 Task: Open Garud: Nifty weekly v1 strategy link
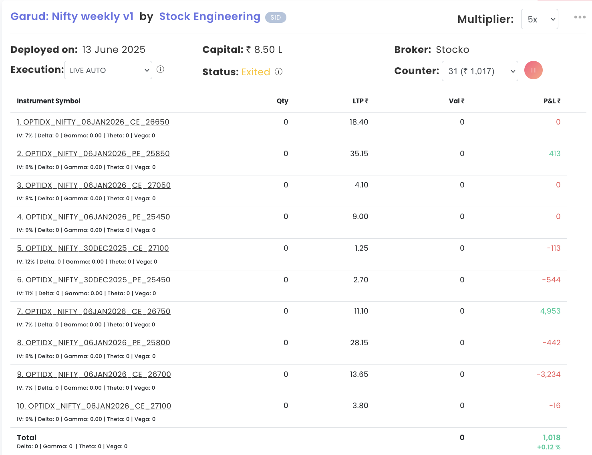pos(72,16)
